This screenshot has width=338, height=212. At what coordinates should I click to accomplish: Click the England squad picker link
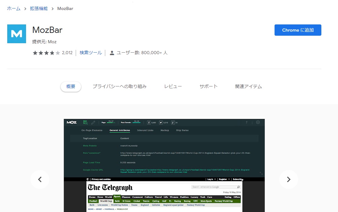[x=173, y=205]
